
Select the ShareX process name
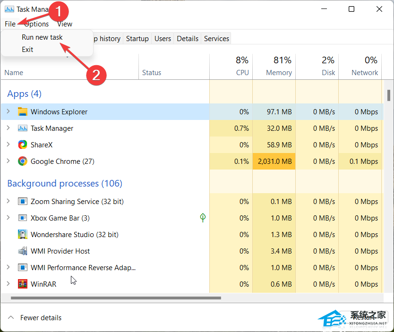pos(42,145)
